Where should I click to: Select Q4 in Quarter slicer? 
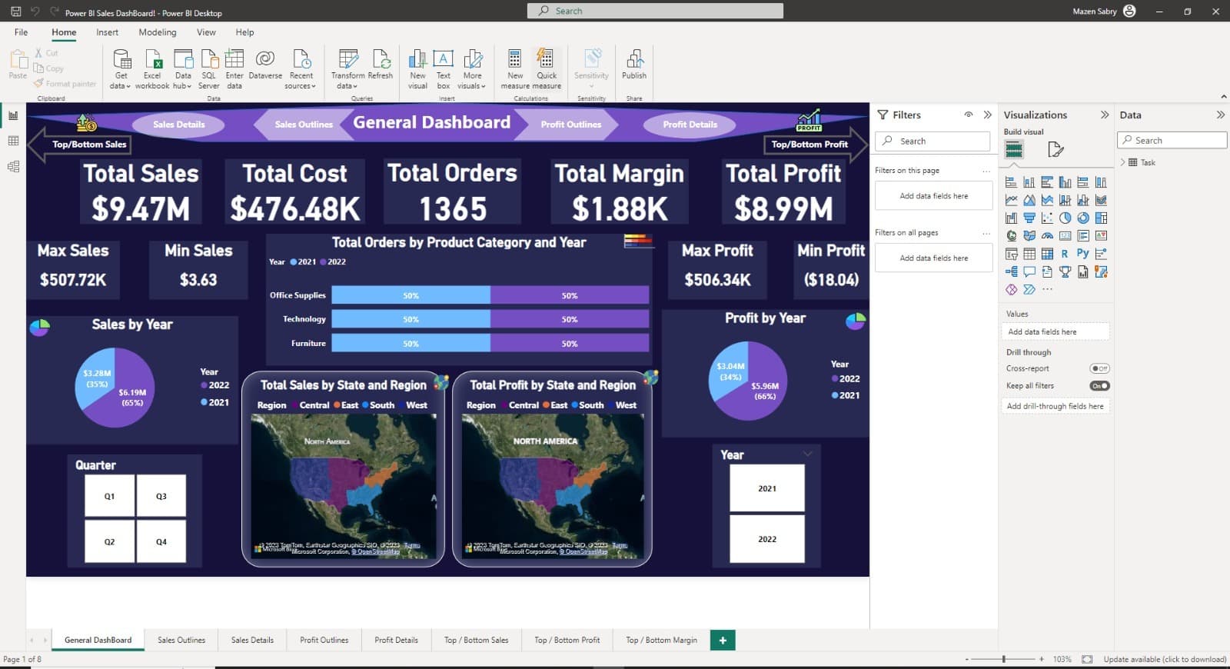point(161,541)
